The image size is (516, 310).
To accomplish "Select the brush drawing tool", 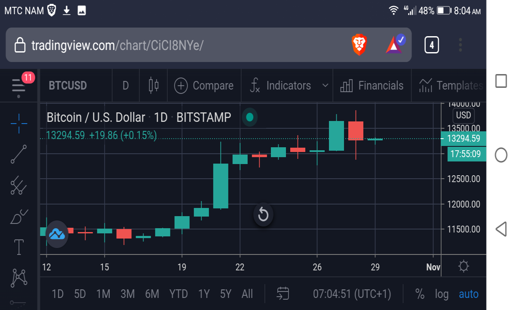I will (19, 216).
